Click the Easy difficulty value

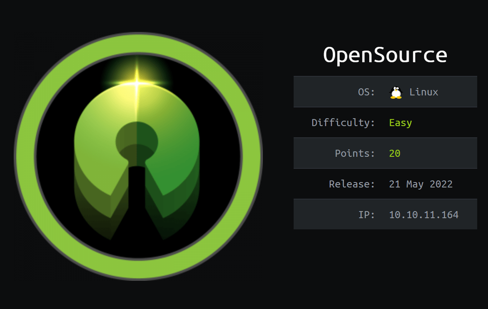pyautogui.click(x=400, y=123)
